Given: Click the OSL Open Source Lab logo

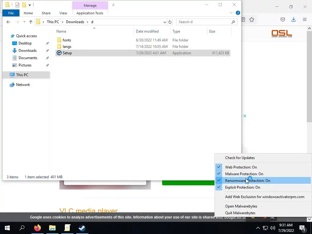Looking at the screenshot, I should tap(282, 34).
